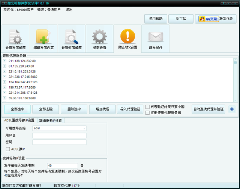Click the 退出 logout link
240x189 pixels.
coord(69,10)
